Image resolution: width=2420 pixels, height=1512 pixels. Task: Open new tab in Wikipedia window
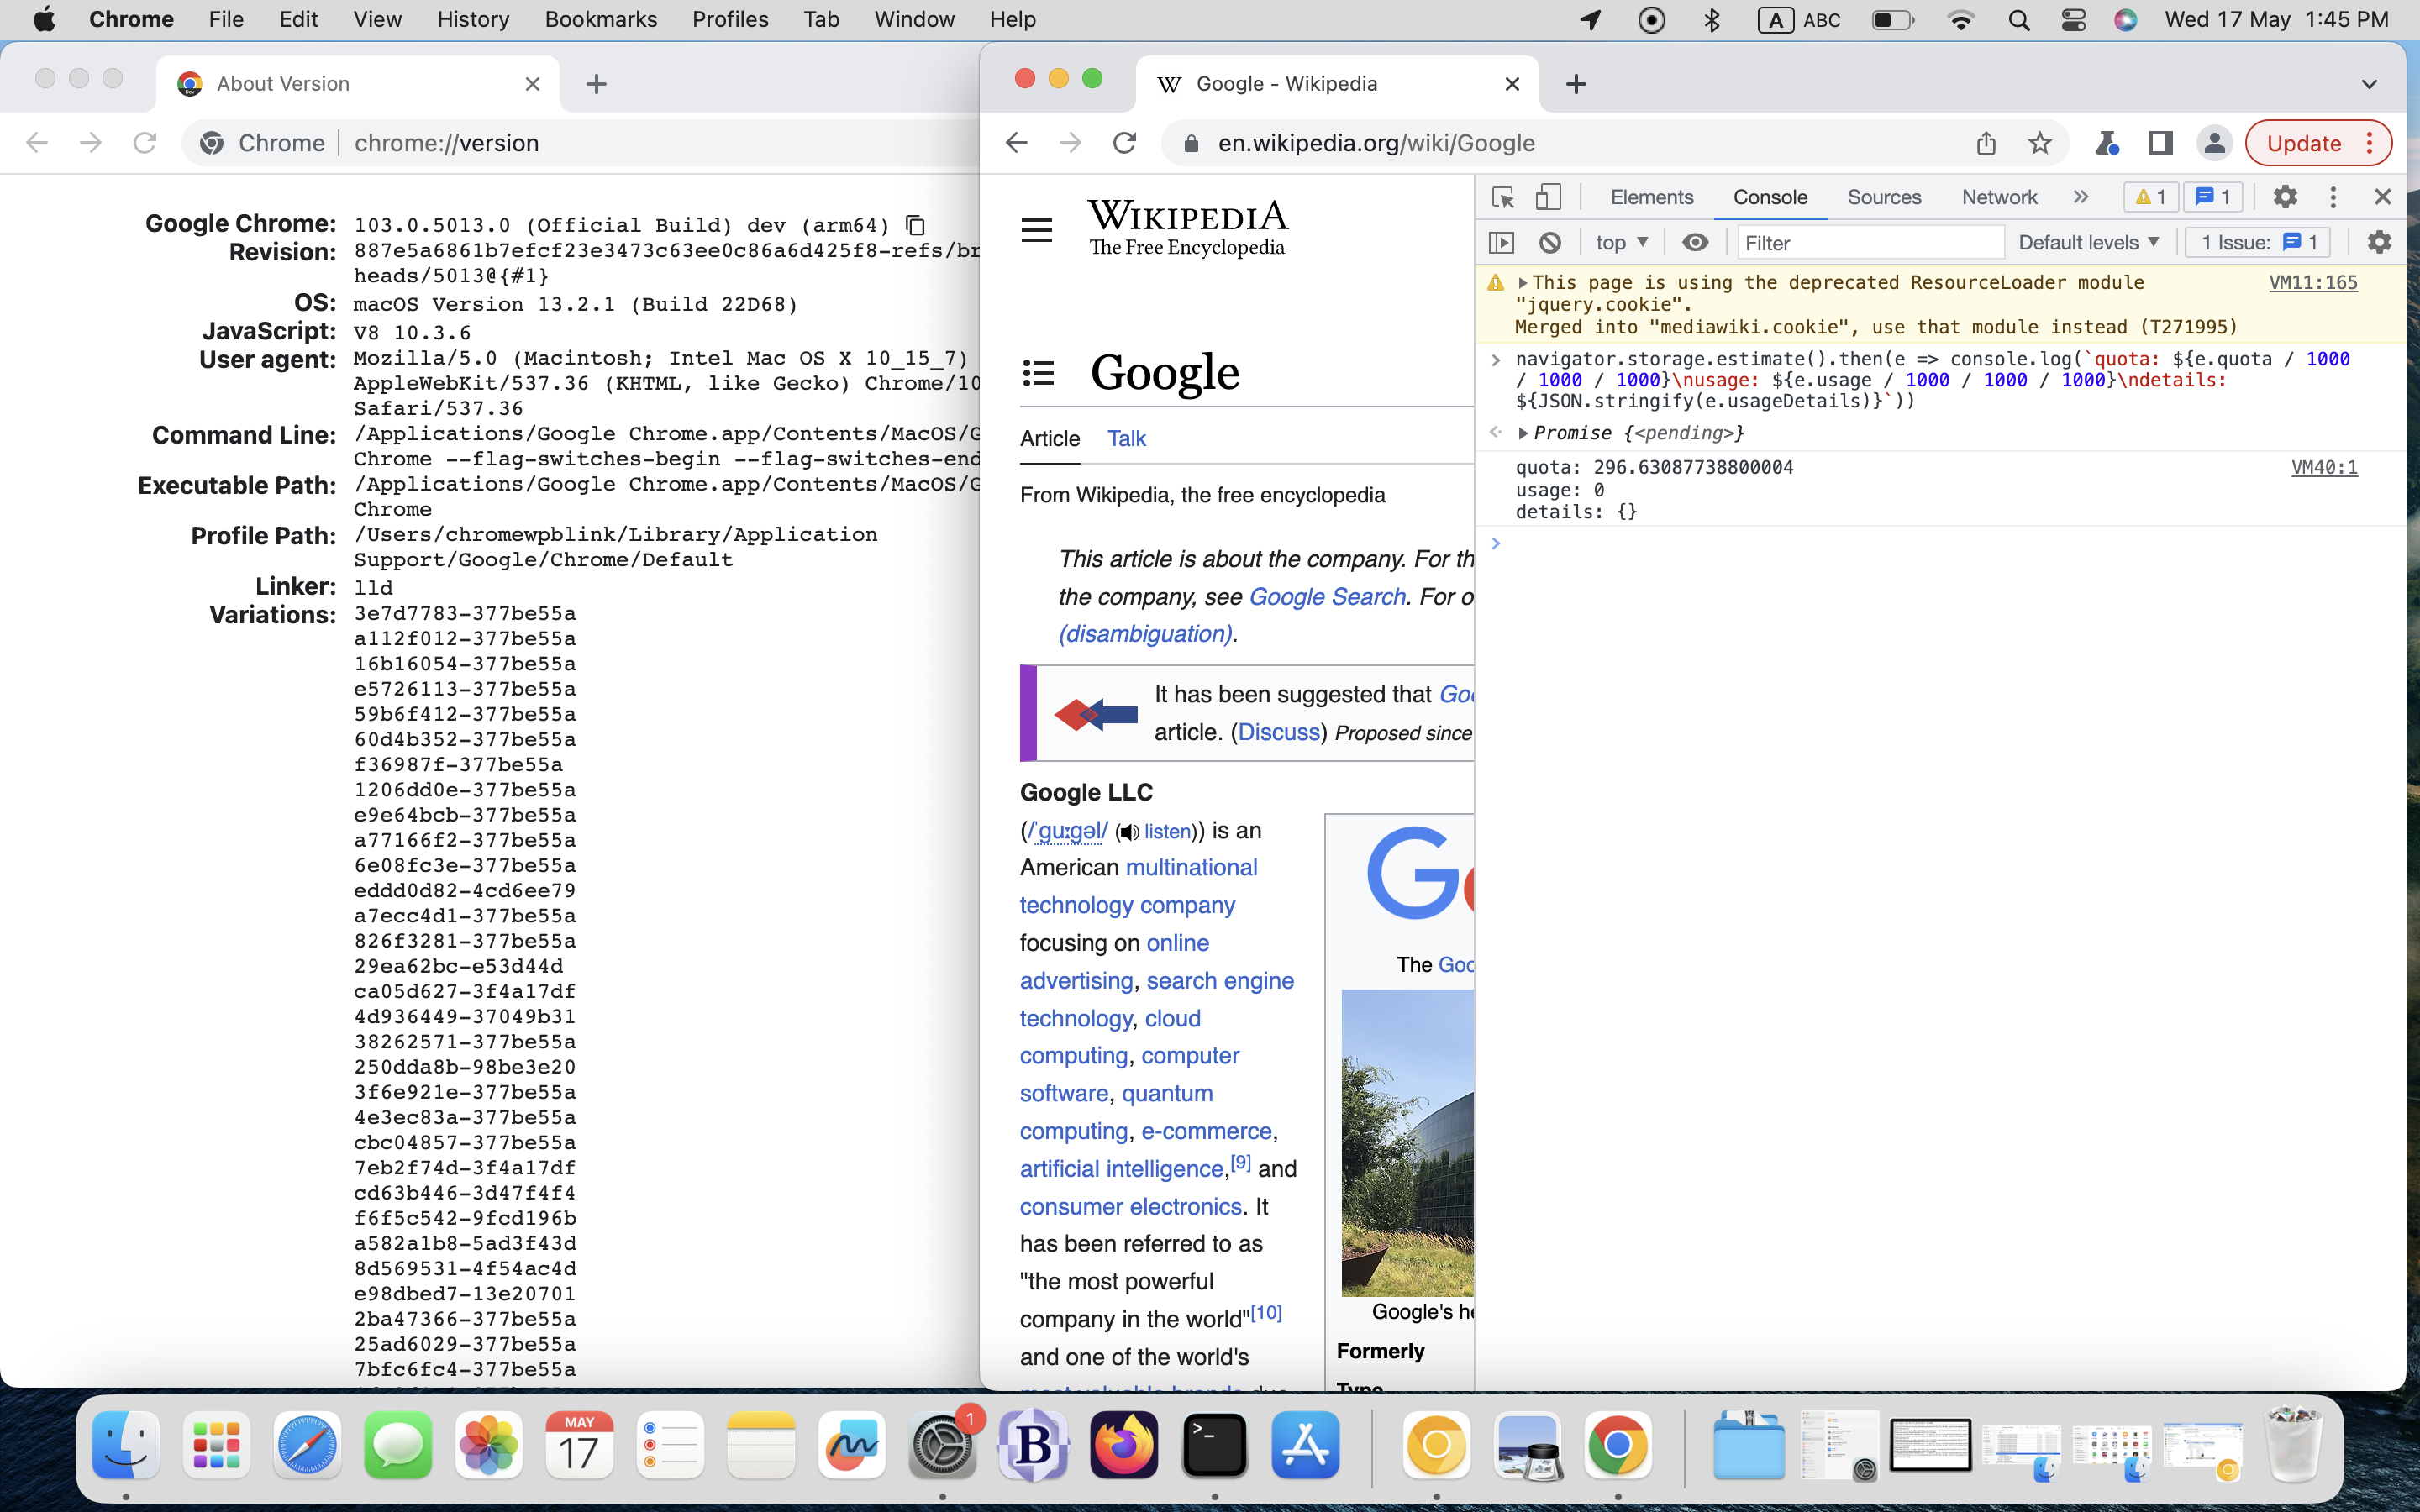coord(1576,84)
